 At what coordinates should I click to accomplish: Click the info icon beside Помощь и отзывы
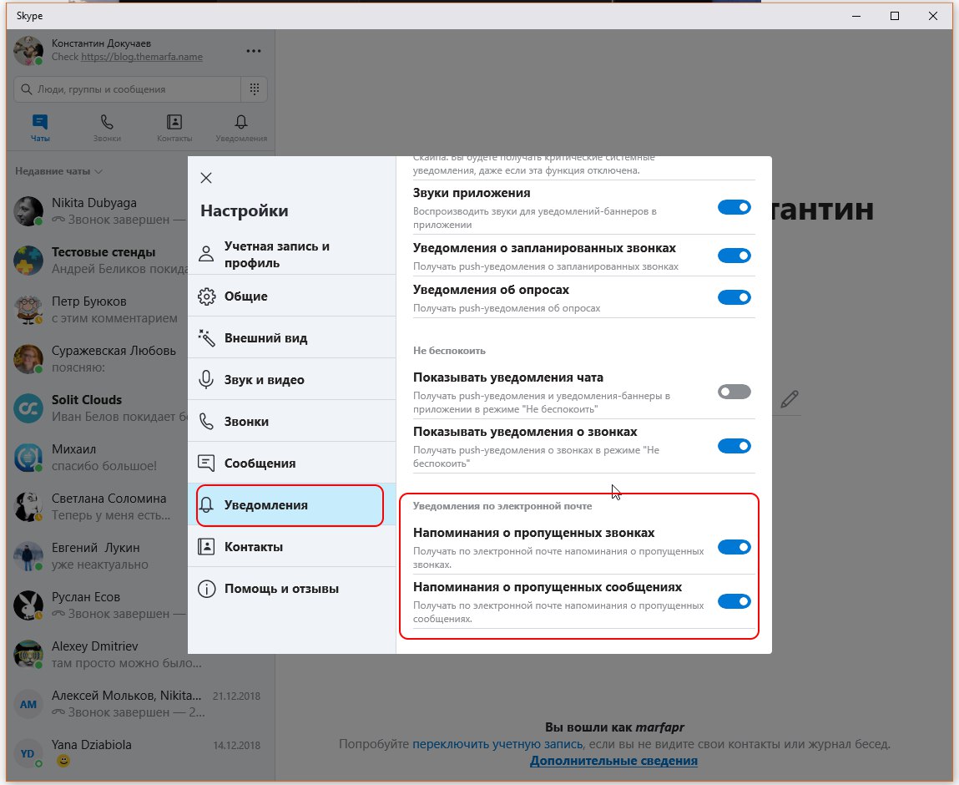coord(207,589)
